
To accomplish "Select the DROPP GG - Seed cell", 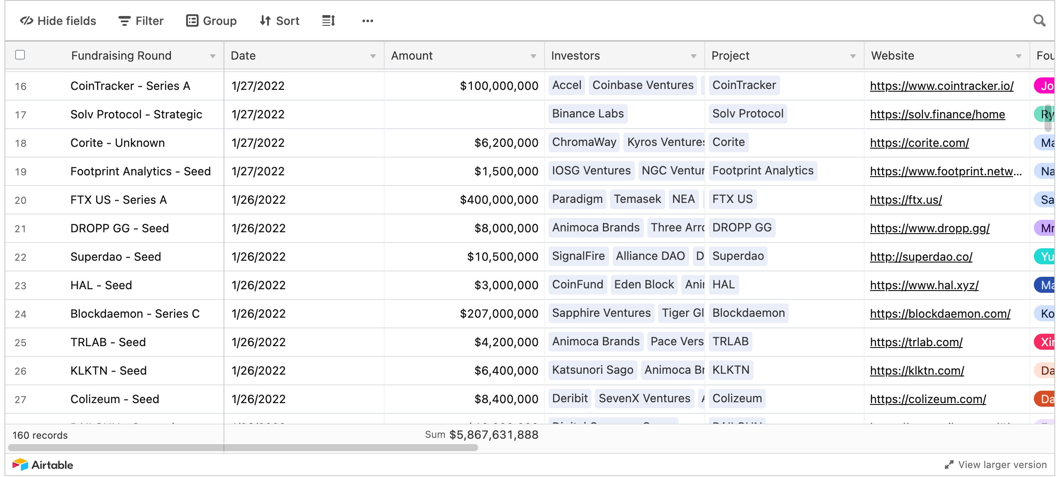I will [120, 228].
